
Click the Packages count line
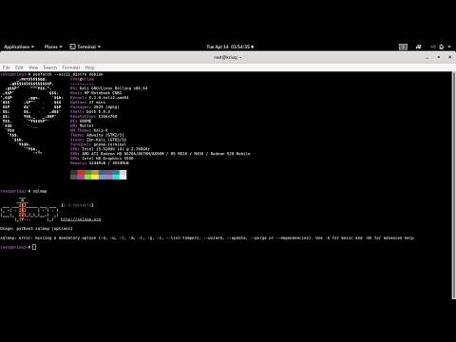pos(95,107)
